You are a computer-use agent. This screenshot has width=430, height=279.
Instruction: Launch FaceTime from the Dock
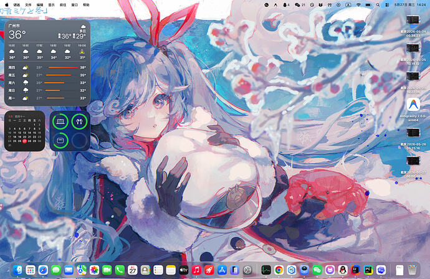pos(107,270)
